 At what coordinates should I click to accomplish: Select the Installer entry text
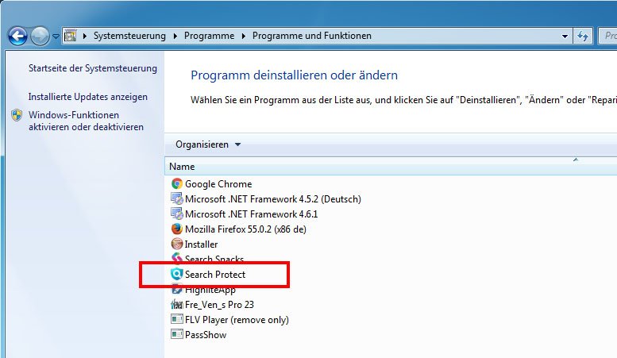pos(201,244)
